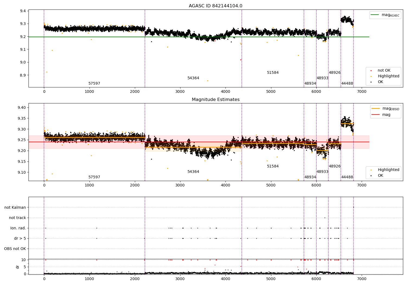Click the red dot marker beside 'not OK'
The image size is (407, 285).
coord(371,71)
